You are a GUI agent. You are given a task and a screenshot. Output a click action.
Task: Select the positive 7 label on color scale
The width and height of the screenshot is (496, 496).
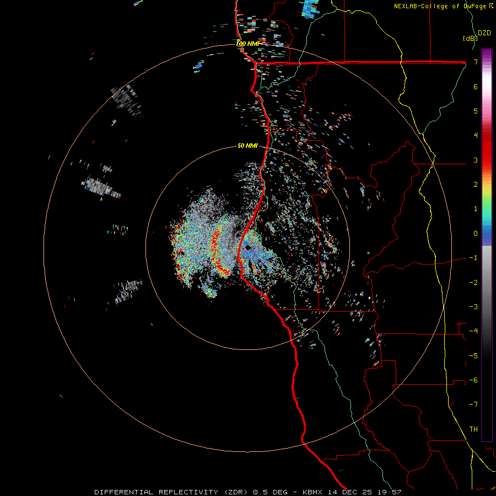tap(476, 62)
